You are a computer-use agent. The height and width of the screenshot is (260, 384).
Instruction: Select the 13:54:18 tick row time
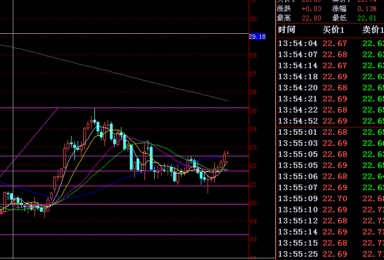coord(298,77)
